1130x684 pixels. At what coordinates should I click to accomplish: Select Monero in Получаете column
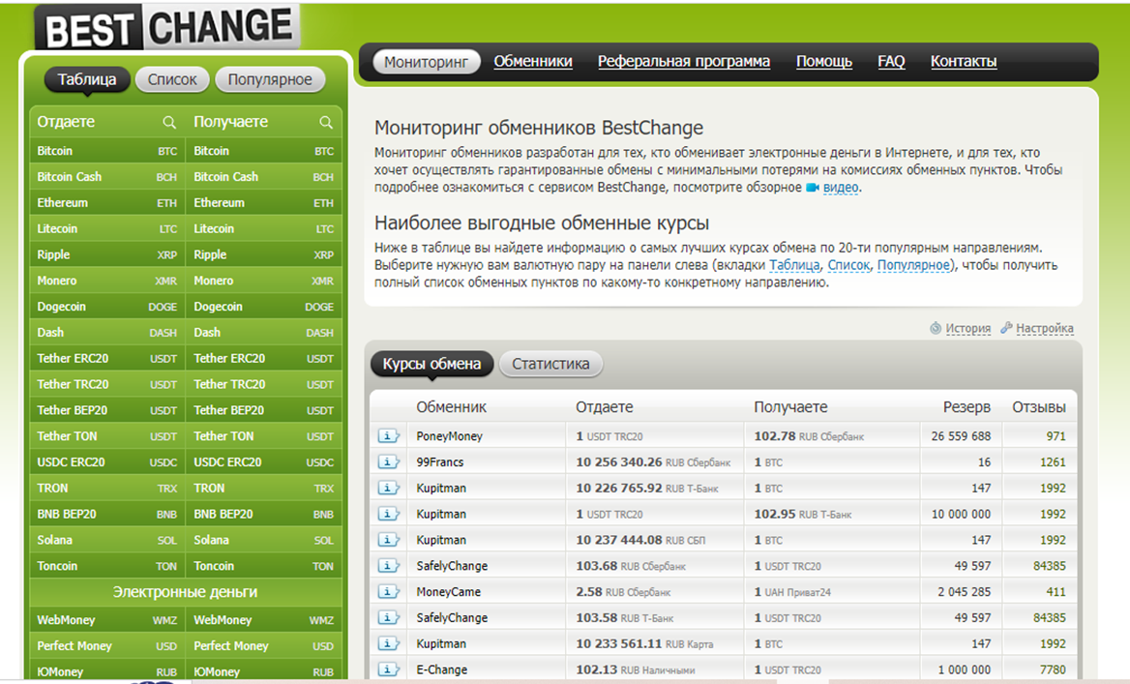click(x=264, y=282)
